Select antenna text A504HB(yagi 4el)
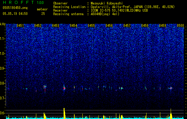Screen dimensions: 187x119 [x=105, y=14]
